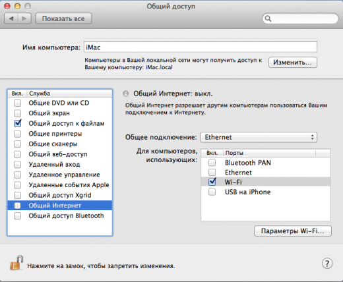Open help with the question mark button
The height and width of the screenshot is (282, 343).
327,264
